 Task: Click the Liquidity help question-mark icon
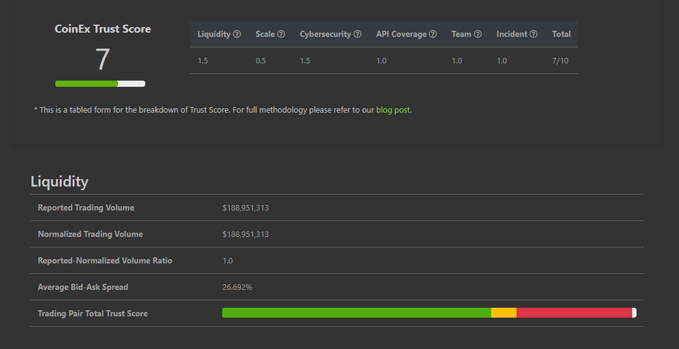[237, 34]
